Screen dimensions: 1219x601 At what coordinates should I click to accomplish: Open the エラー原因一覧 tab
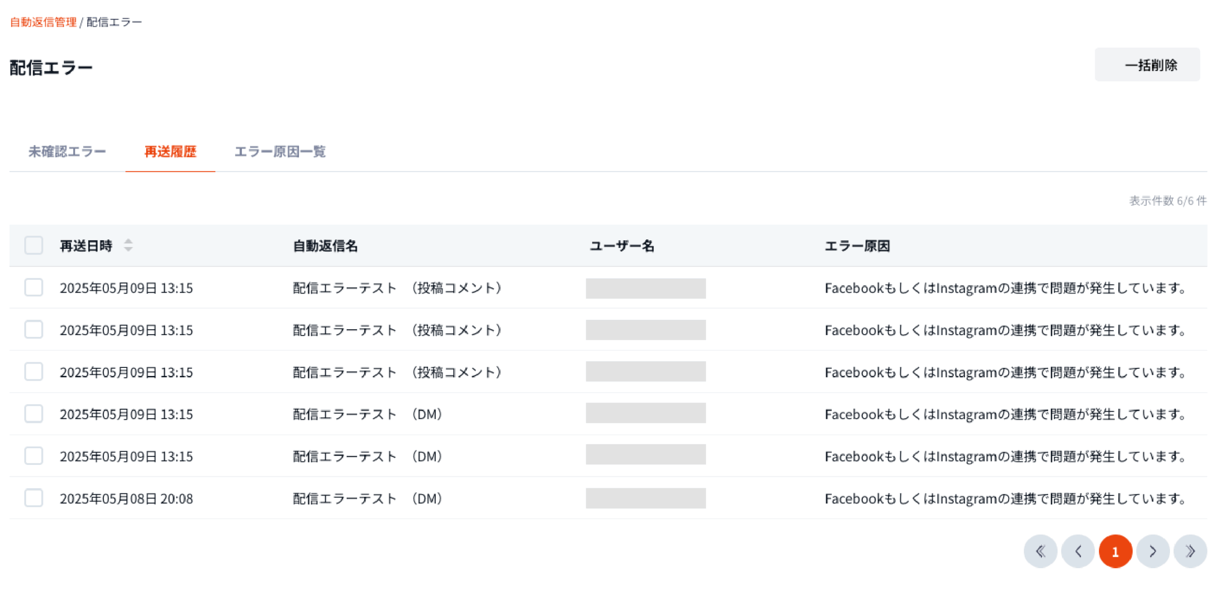point(280,151)
